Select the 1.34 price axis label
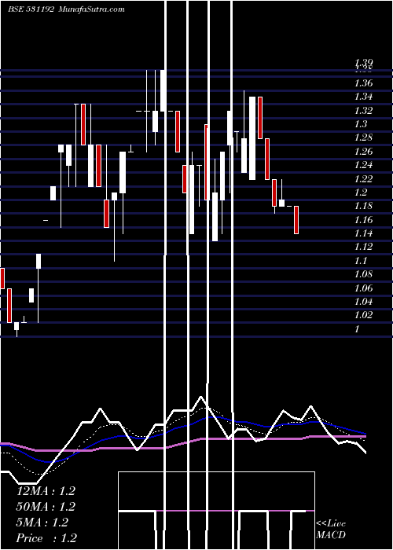Image resolution: width=393 pixels, height=550 pixels. pyautogui.click(x=363, y=97)
